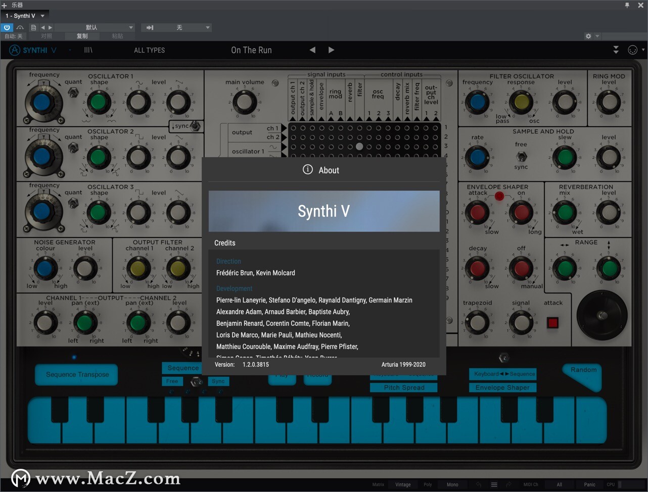Click the 复制 copy button

click(82, 36)
